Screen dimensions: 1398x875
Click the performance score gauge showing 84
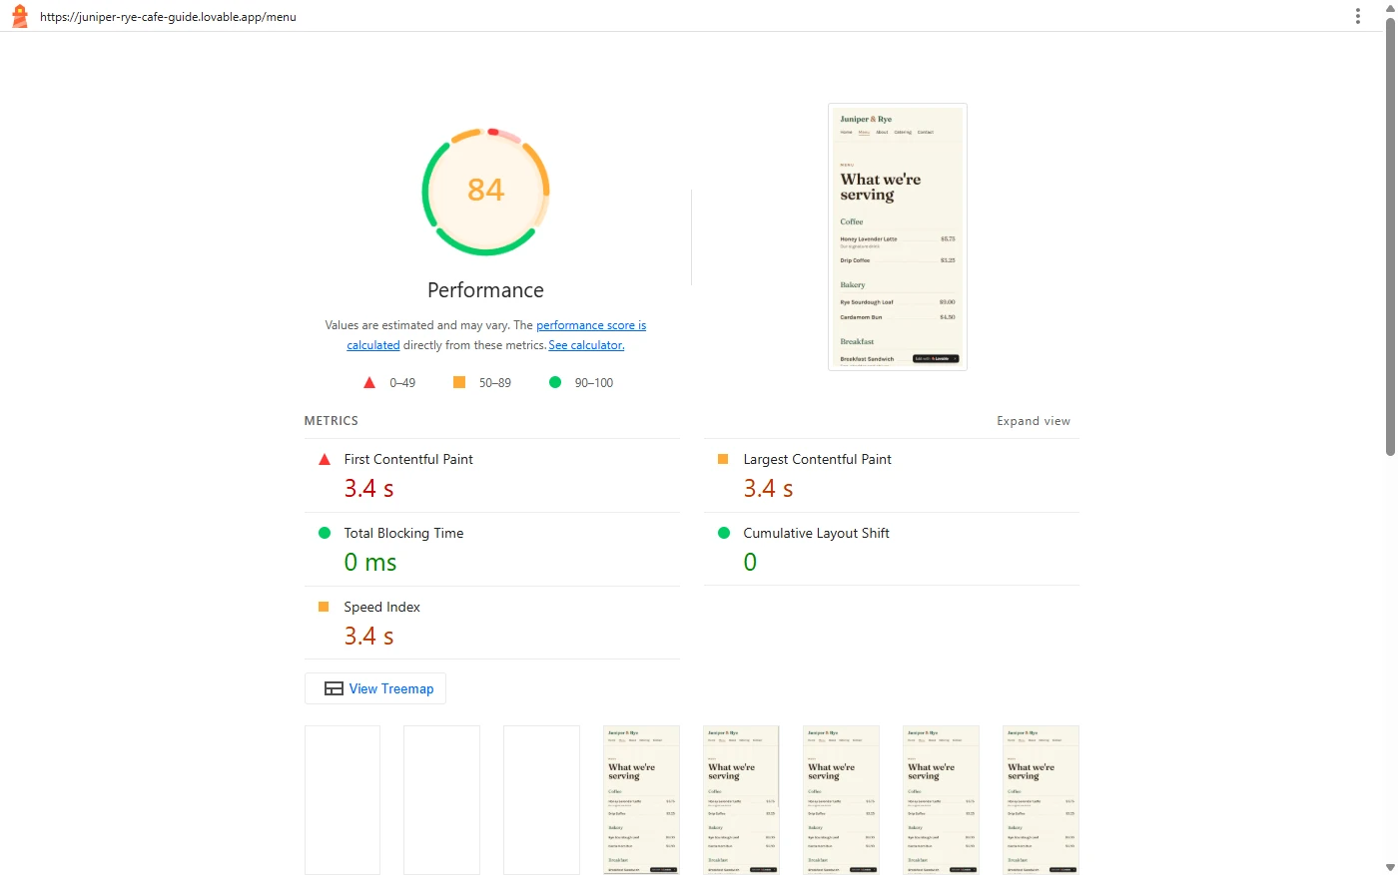tap(486, 191)
